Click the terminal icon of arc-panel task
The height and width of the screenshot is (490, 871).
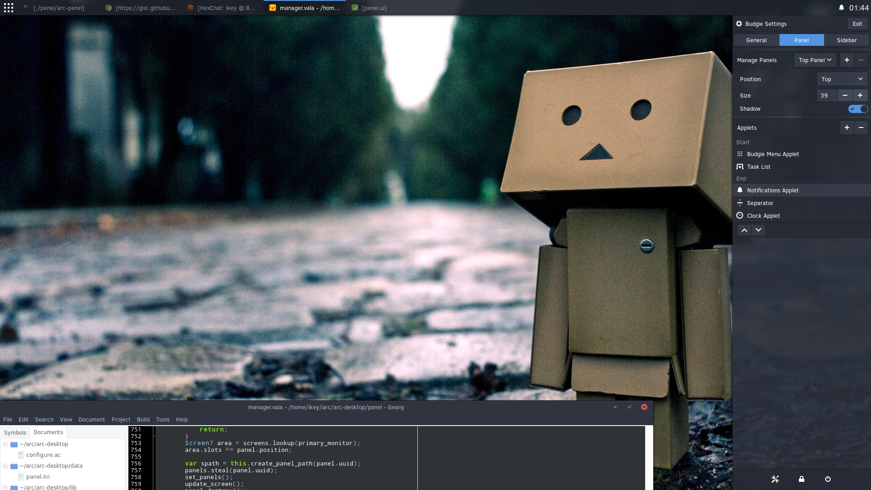26,8
